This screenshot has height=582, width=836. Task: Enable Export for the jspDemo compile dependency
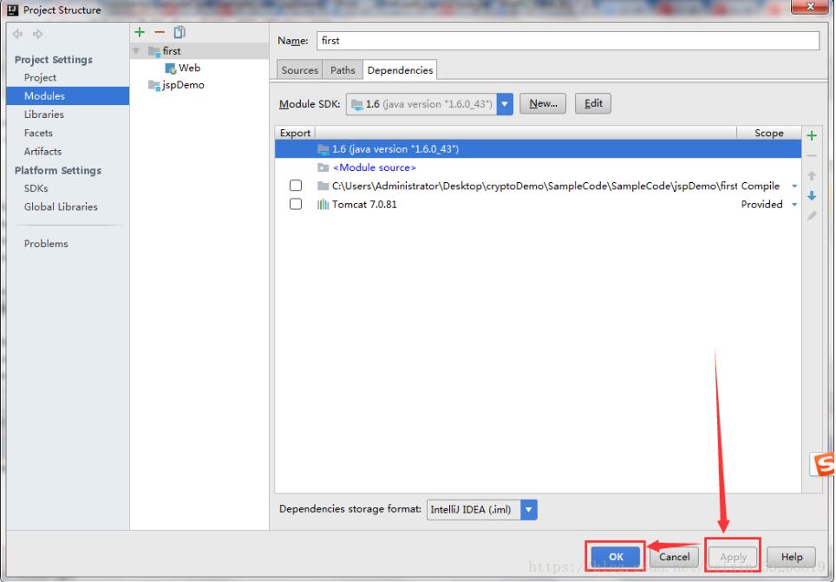pyautogui.click(x=296, y=185)
